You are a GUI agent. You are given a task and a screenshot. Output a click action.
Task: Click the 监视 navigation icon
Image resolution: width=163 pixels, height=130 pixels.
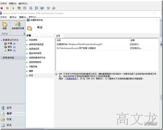click(x=3, y=108)
